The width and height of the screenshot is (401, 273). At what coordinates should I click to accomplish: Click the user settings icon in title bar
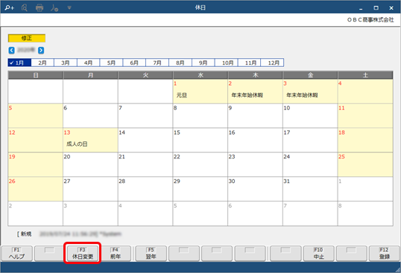coord(54,8)
